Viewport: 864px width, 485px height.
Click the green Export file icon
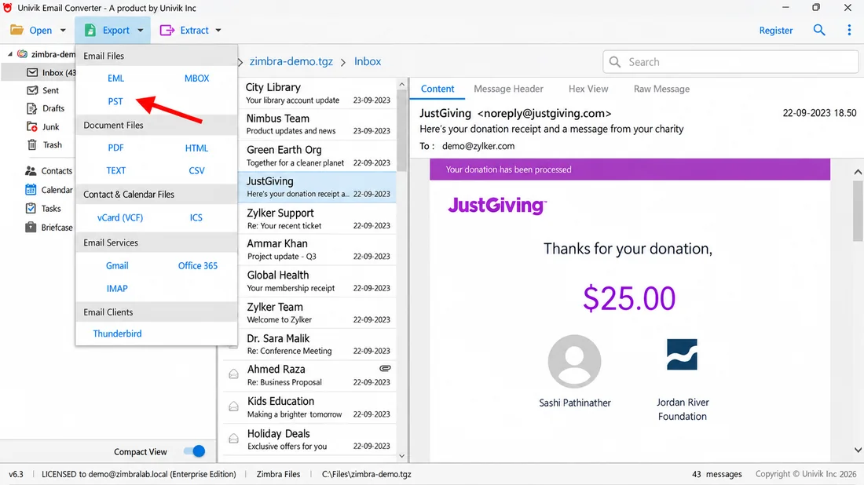(90, 31)
